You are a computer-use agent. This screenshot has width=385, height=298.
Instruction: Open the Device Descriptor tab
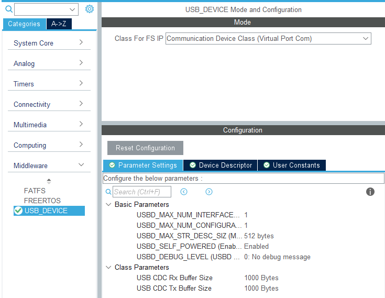[x=221, y=165]
